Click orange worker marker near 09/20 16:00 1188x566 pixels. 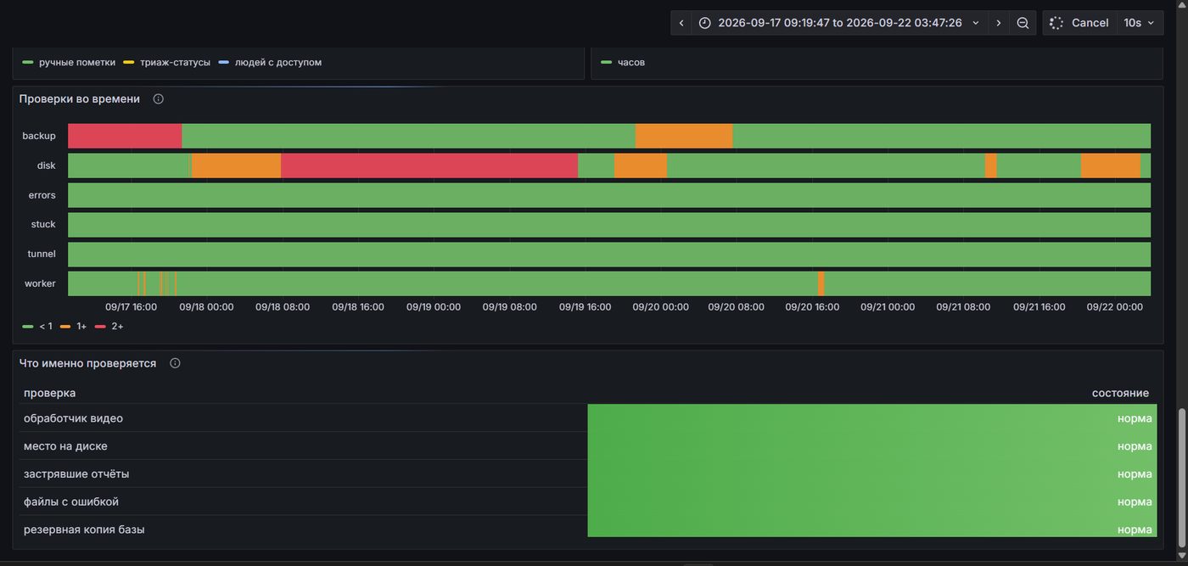point(821,283)
